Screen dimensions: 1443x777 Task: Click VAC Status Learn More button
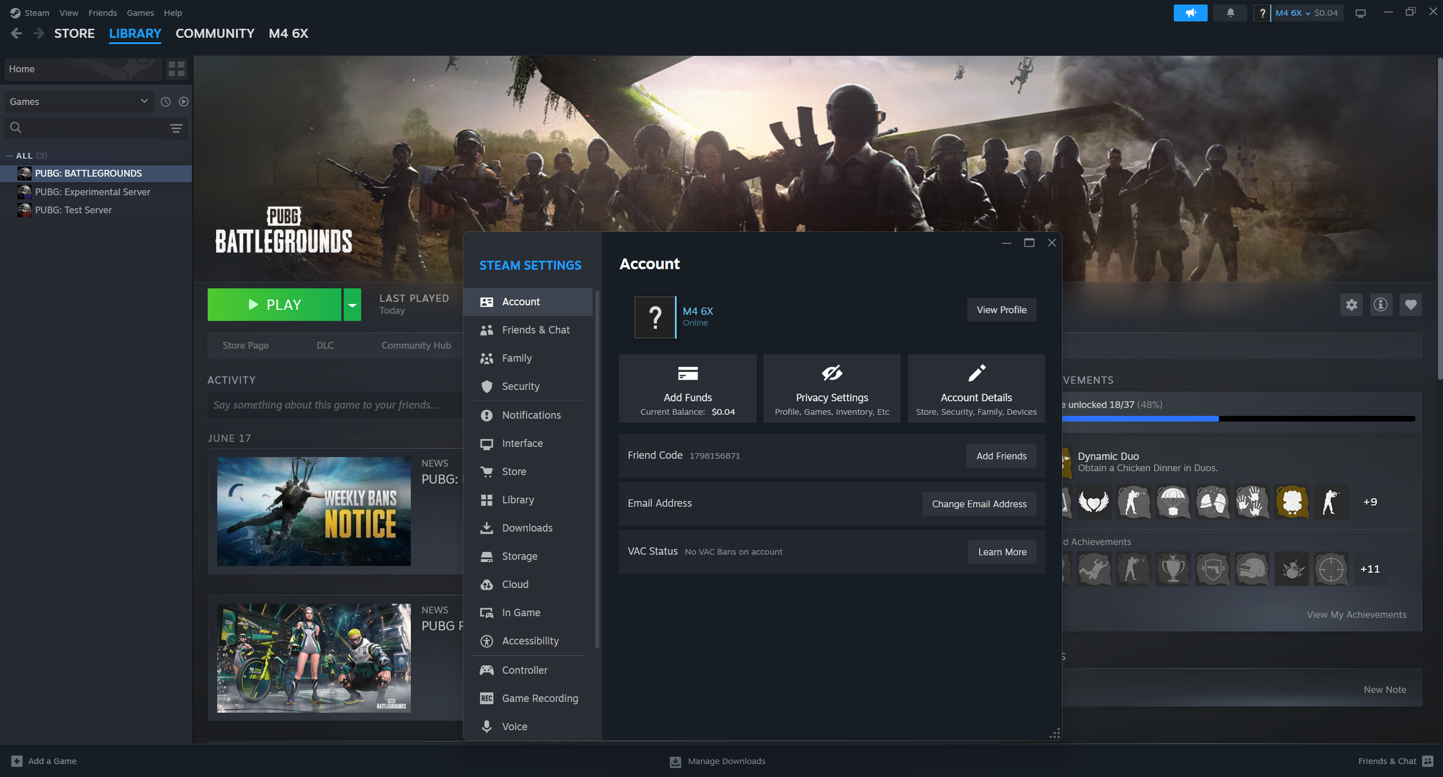(1002, 552)
